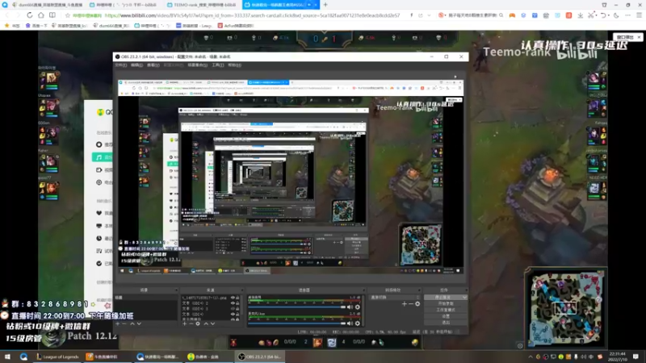Screen dimensions: 646x363
Task: Click 停止推流 stop streaming button
Action: [x=443, y=297]
